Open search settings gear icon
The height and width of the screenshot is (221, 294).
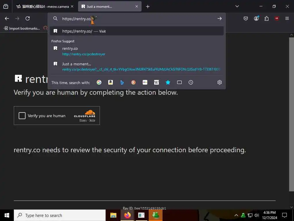220,82
